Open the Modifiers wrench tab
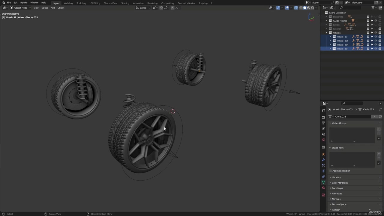The height and width of the screenshot is (216, 384). point(323,160)
